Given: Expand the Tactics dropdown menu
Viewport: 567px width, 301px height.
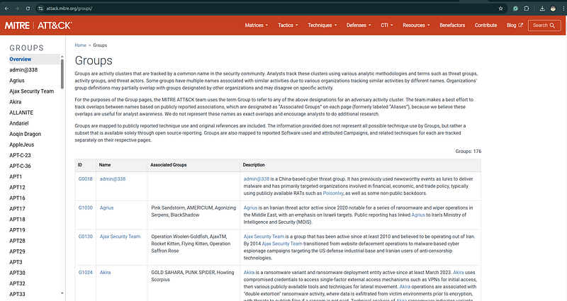Looking at the screenshot, I should tap(288, 25).
